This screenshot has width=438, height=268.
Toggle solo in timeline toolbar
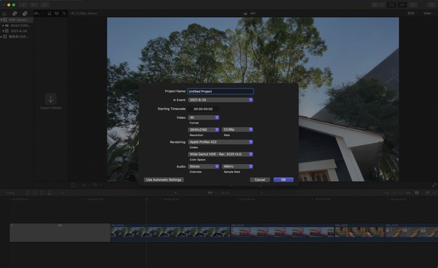(x=401, y=193)
